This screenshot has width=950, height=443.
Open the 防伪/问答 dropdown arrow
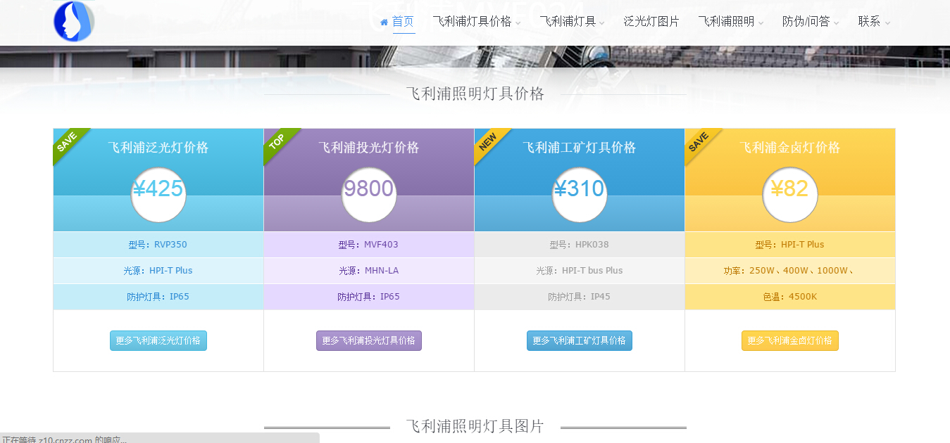tap(836, 23)
